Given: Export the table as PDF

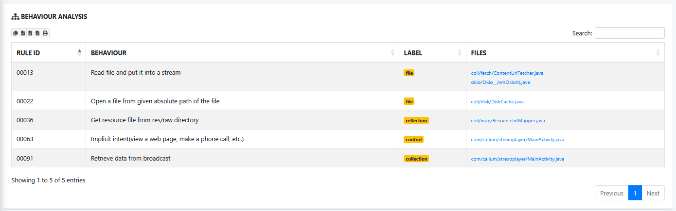Looking at the screenshot, I should pos(37,33).
